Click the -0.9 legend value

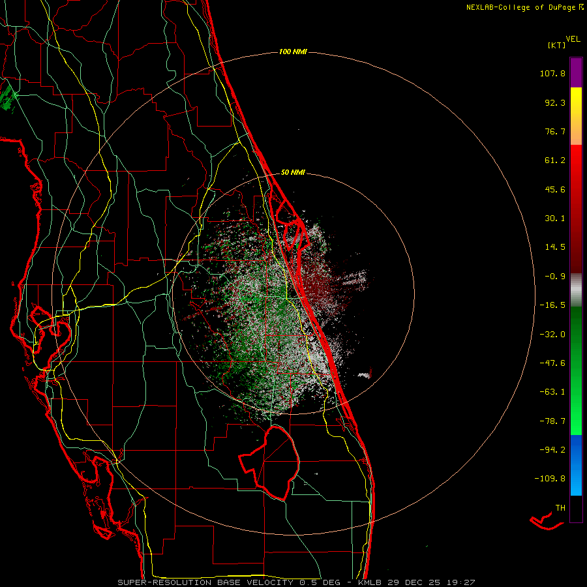(555, 277)
